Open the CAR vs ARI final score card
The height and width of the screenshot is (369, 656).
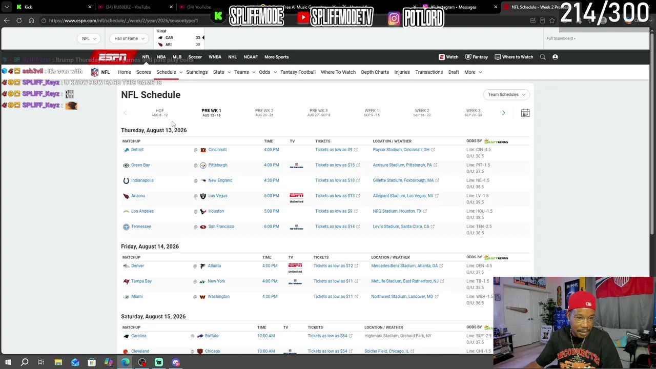[180, 38]
